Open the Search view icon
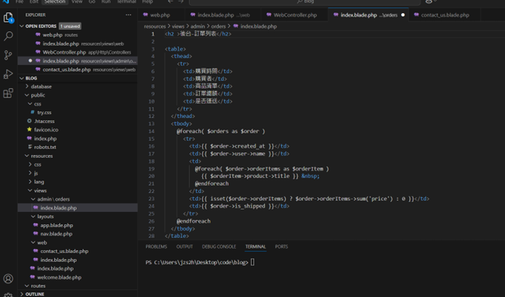Image resolution: width=505 pixels, height=297 pixels. [8, 36]
